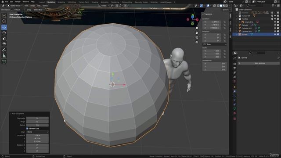Select the Rotate tool
This screenshot has height=158, width=281.
click(x=4, y=33)
